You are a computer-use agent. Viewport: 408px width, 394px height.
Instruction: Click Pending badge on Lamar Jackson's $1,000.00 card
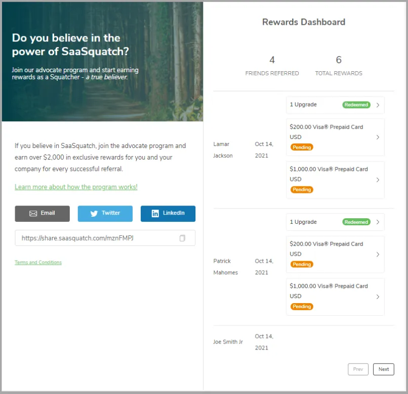pyautogui.click(x=302, y=189)
